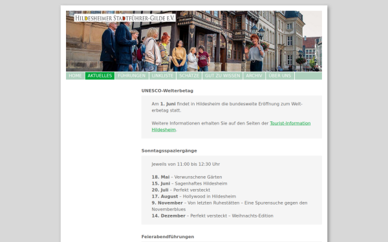Click the "14. Dezember" Weihnachts-Edition entry

tap(213, 216)
